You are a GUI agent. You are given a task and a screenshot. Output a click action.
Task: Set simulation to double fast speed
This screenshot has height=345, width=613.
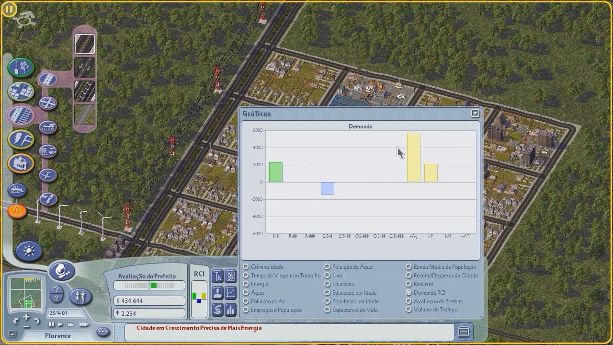tap(71, 324)
